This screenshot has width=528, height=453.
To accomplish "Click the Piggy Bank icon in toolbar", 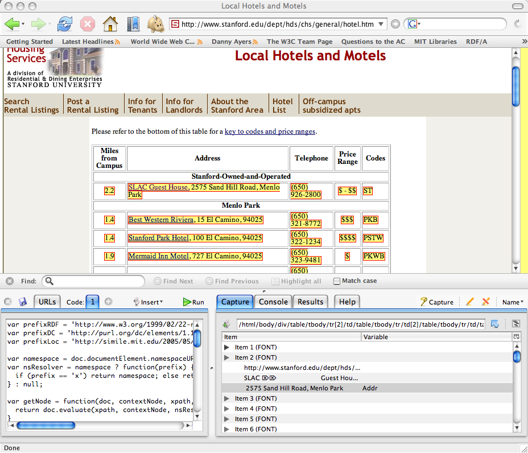I will [x=155, y=24].
